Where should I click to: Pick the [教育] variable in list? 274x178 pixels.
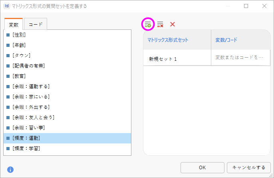(x=67, y=76)
